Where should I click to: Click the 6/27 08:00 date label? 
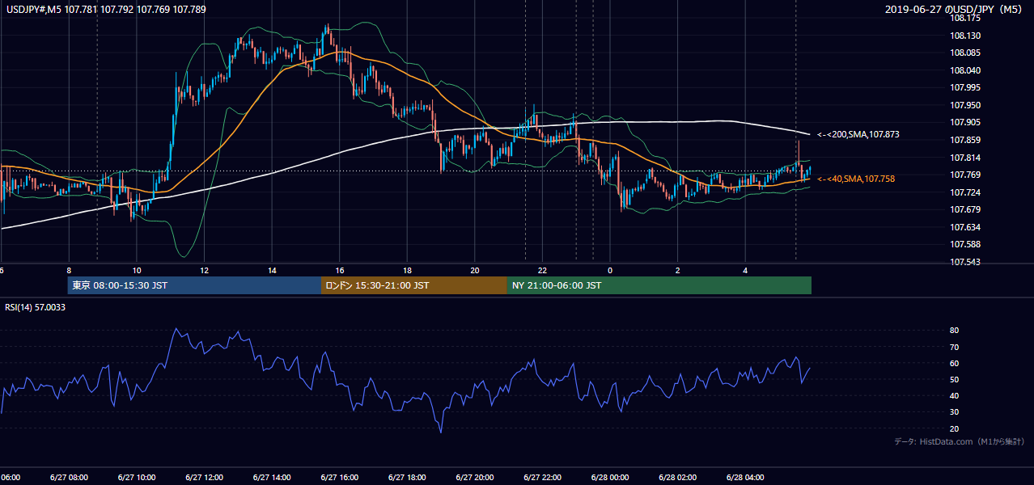point(69,477)
